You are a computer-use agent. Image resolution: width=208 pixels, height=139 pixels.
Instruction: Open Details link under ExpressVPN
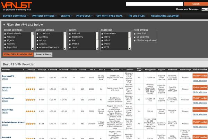pyautogui.click(x=5, y=79)
